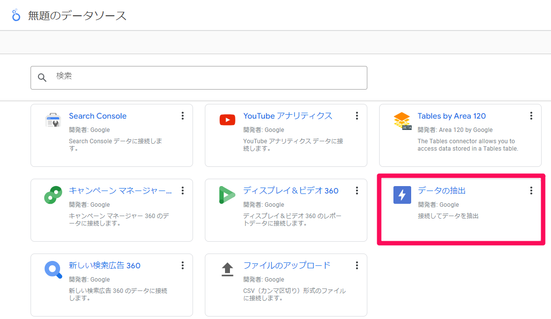551x319 pixels.
Task: Click the Search Console connector icon
Action: [x=53, y=120]
